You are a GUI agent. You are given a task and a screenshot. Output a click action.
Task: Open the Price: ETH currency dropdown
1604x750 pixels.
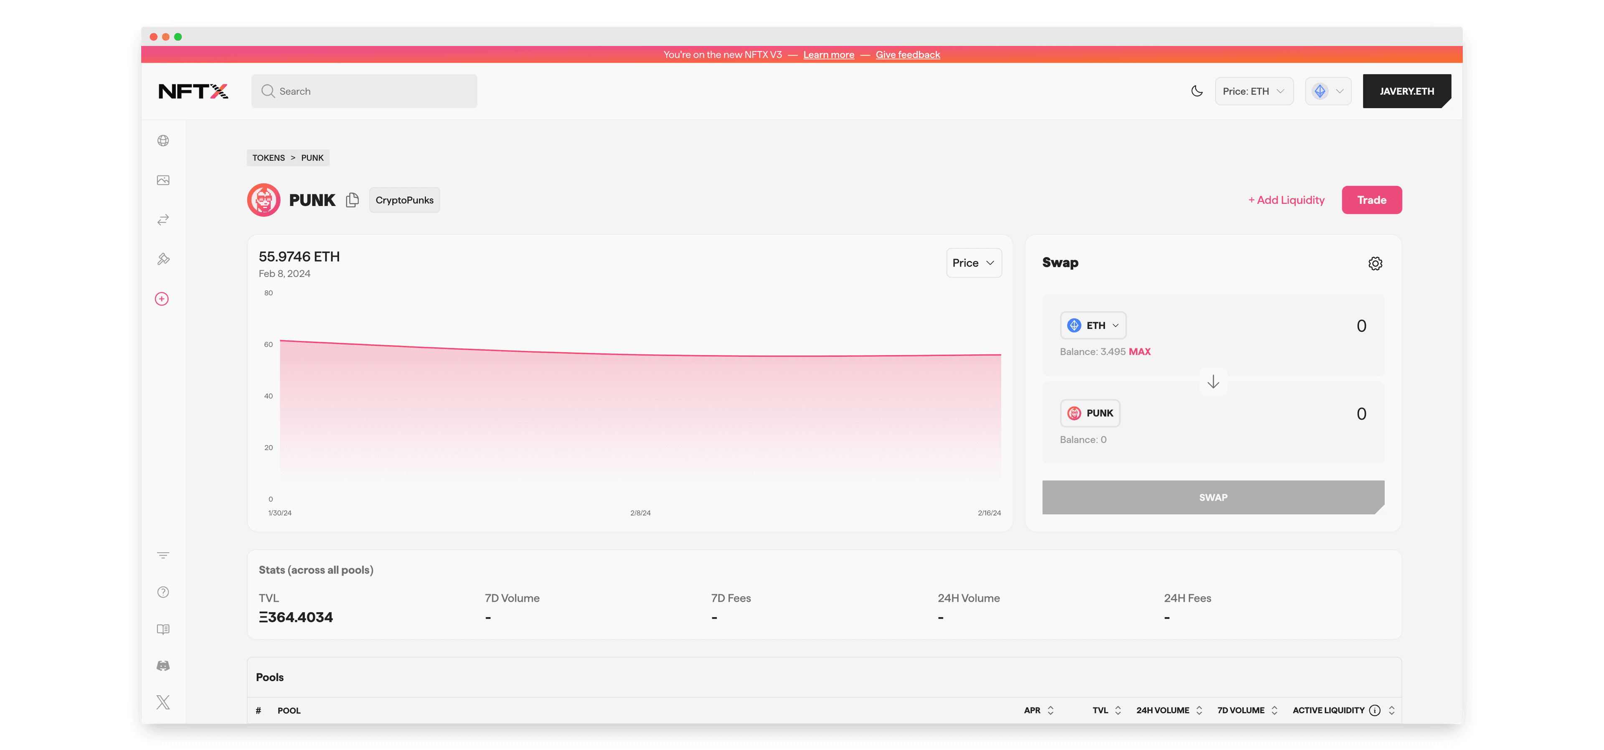click(1254, 91)
